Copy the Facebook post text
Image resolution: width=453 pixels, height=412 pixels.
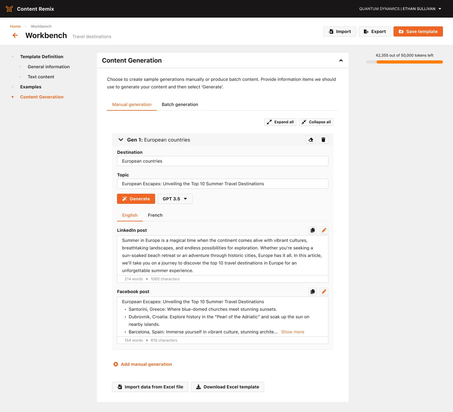pyautogui.click(x=313, y=292)
